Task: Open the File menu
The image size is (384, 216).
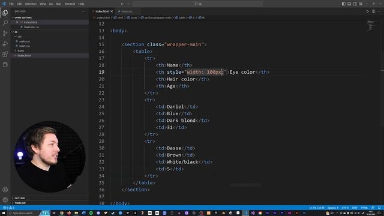Action: coord(11,4)
